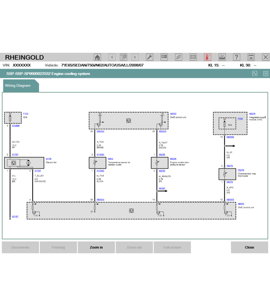This screenshot has width=270, height=308.
Task: Select the Wiring Diagram tab
Action: tap(18, 86)
